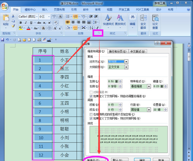The width and height of the screenshot is (193, 161).
Task: Align text left
Action: [x=68, y=22]
